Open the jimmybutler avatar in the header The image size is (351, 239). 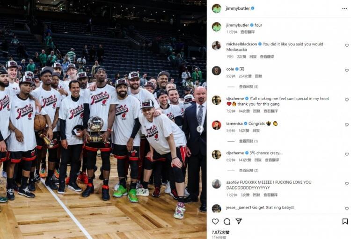(x=217, y=8)
